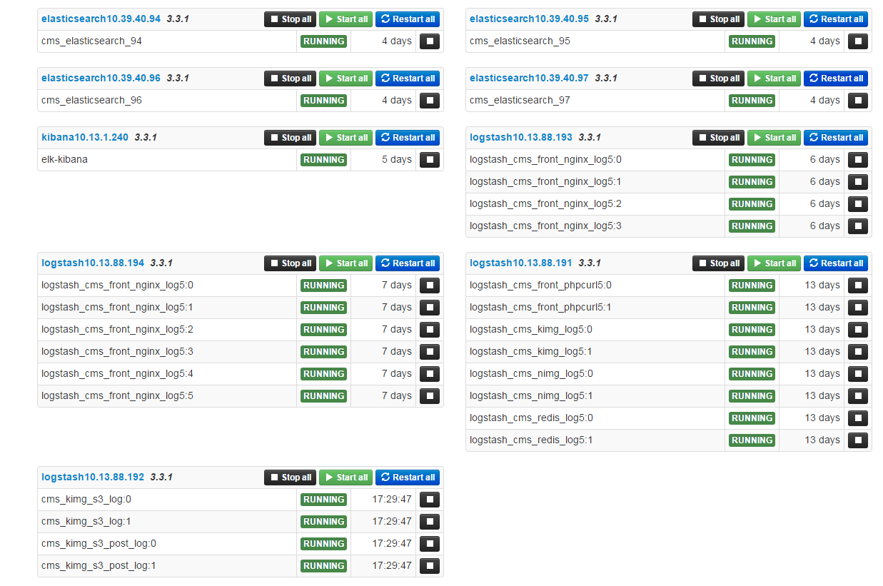
Task: Stop logstash_cms_kimg_log5:1 process
Action: (857, 352)
